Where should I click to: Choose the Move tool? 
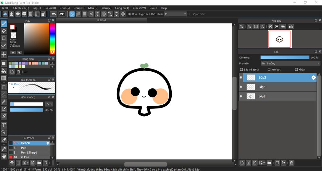pos(4,54)
